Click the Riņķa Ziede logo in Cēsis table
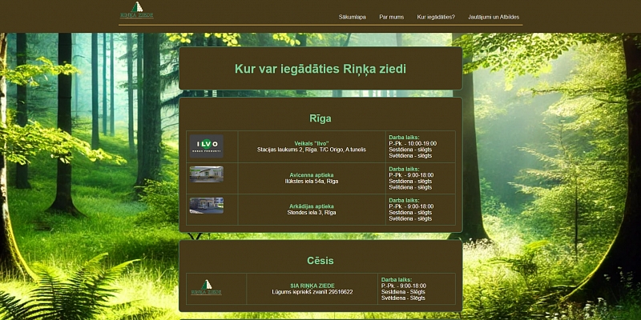 206,288
